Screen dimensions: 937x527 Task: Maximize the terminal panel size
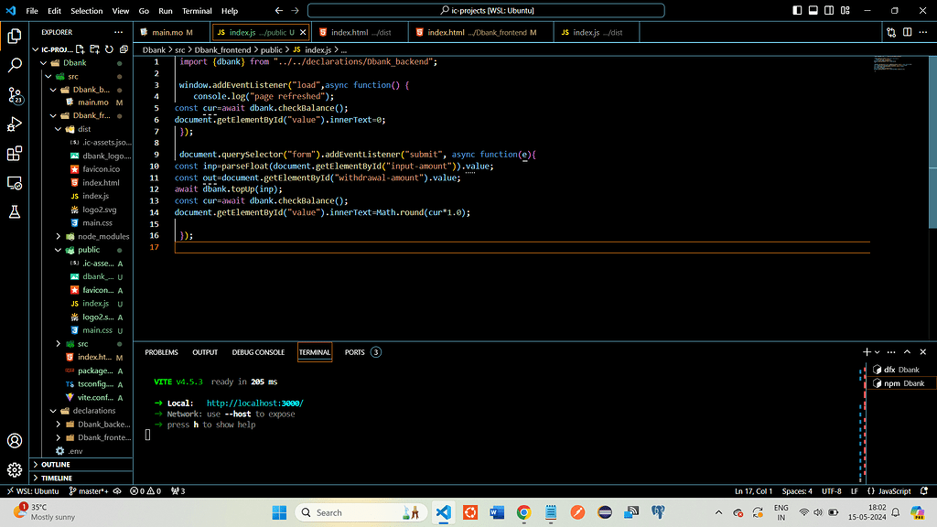coord(907,352)
